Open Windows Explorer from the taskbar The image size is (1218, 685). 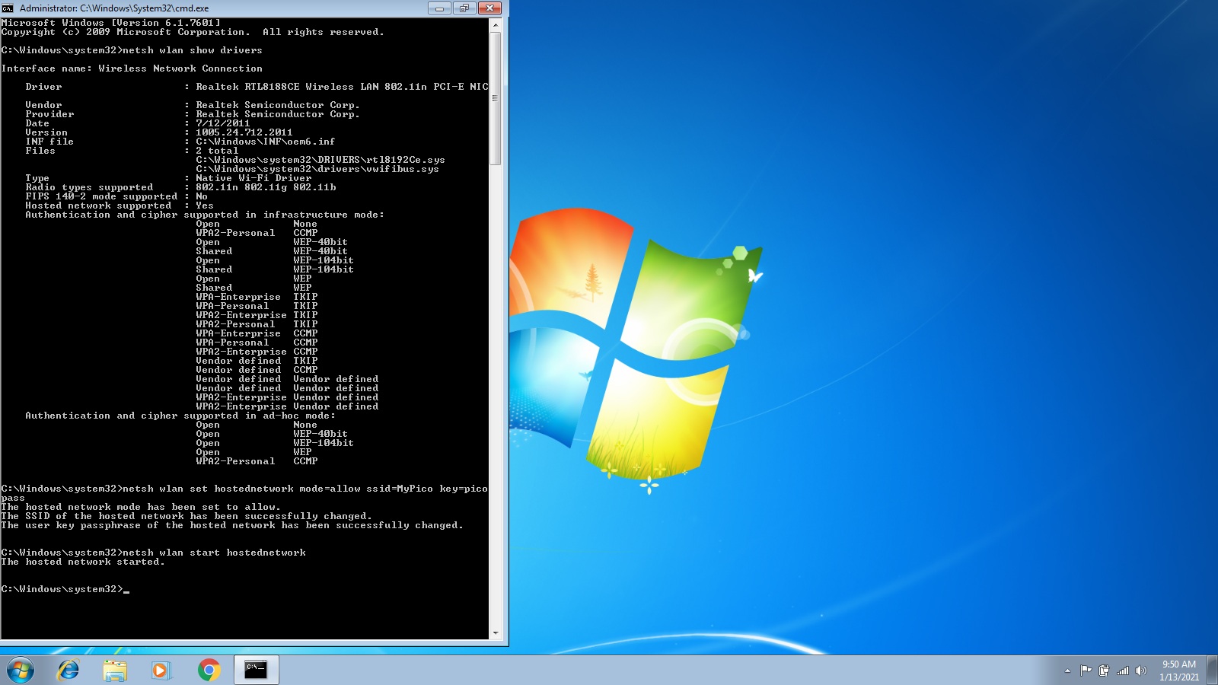115,669
